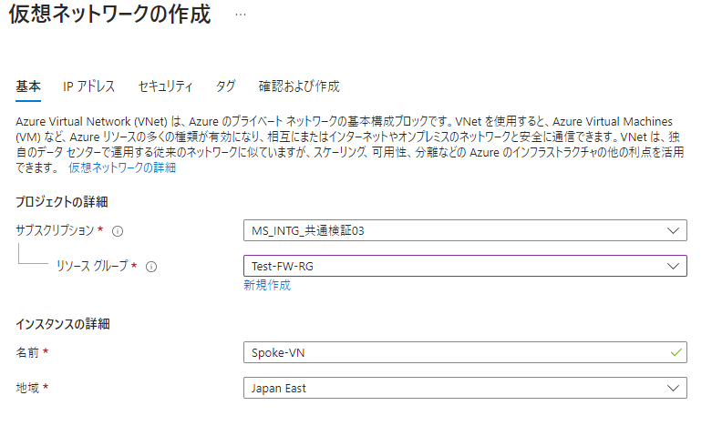Click the info icon beside リソース グループ
The height and width of the screenshot is (426, 722).
point(152,267)
